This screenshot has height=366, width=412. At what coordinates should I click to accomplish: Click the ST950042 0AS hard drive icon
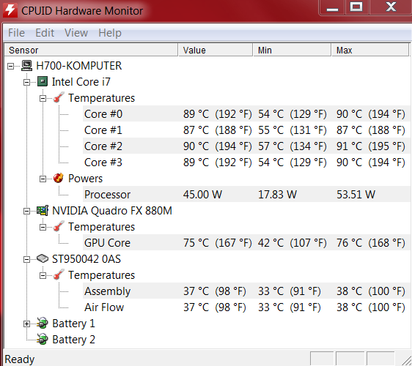click(x=43, y=258)
